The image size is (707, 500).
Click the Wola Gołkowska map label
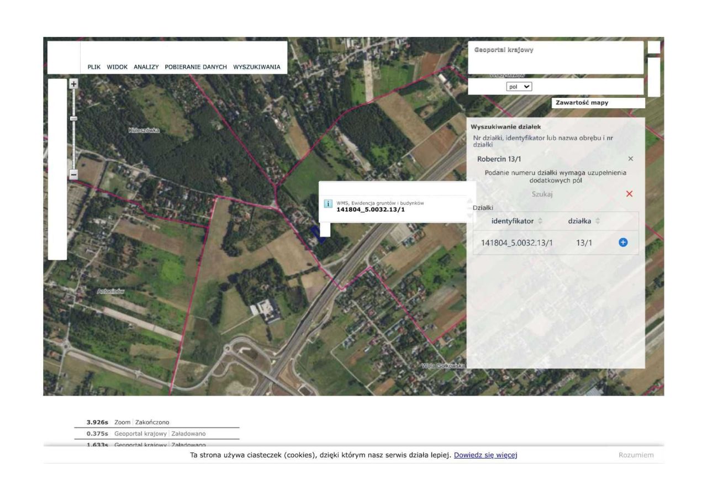[x=444, y=366]
